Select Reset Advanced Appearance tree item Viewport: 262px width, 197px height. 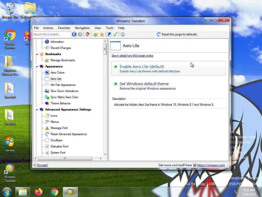click(69, 134)
